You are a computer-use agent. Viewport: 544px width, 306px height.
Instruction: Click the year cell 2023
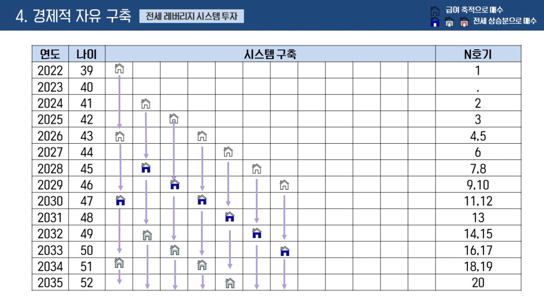50,87
